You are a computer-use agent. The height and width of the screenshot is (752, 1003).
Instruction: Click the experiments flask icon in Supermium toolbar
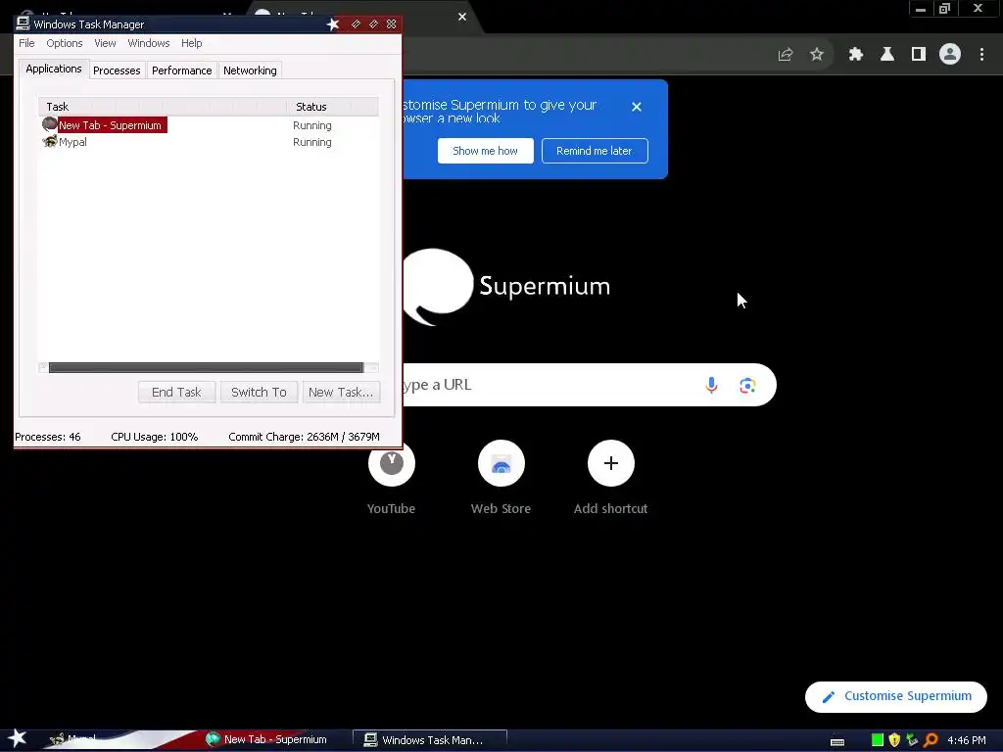click(886, 55)
